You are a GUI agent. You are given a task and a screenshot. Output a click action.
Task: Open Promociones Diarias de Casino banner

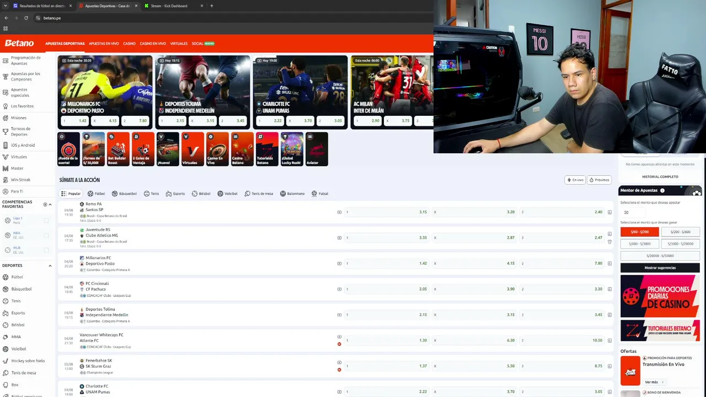tap(660, 296)
